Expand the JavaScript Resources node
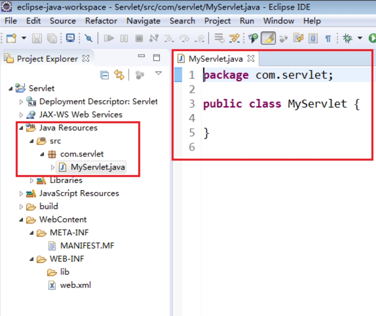Viewport: 376px width, 316px height. (21, 194)
